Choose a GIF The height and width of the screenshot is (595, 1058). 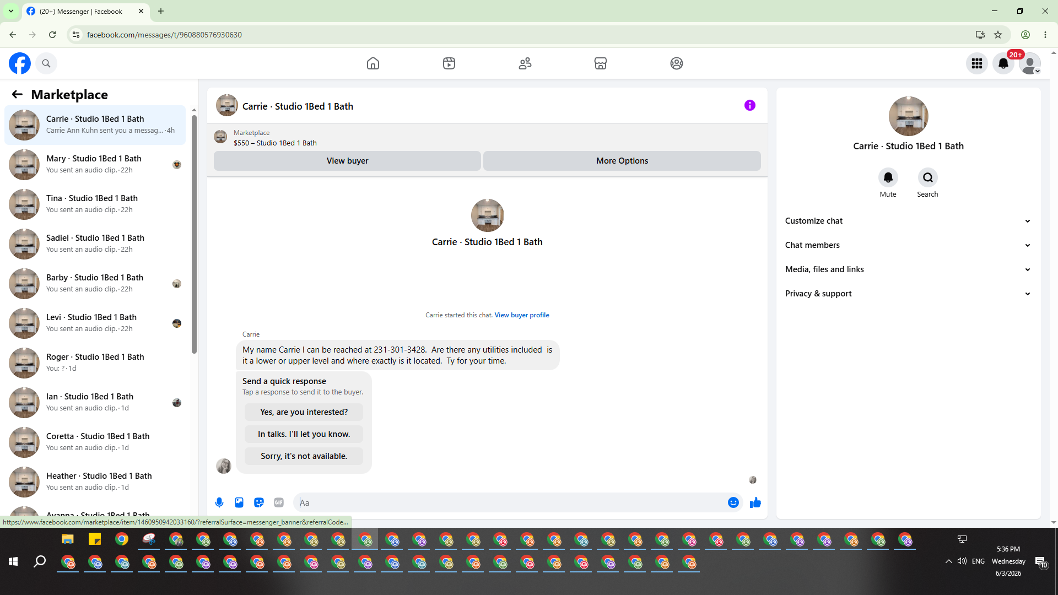click(279, 502)
